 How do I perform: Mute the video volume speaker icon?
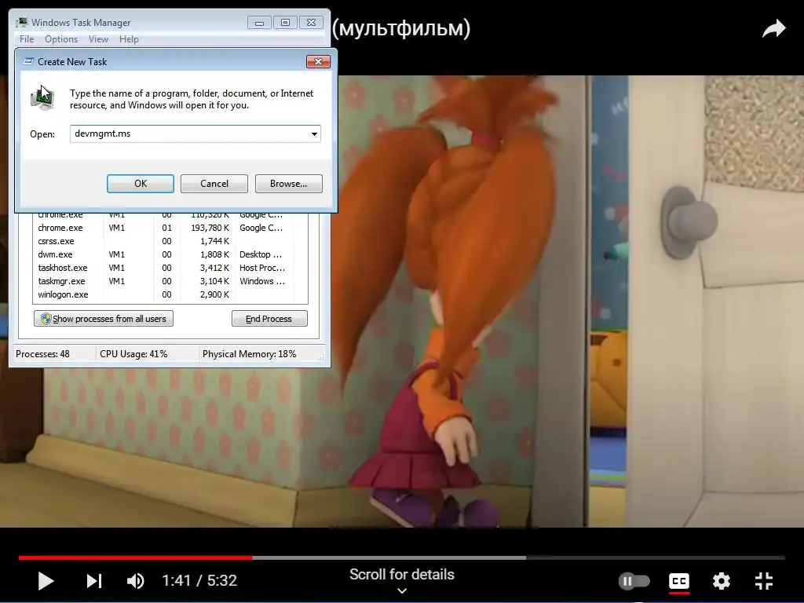[135, 581]
